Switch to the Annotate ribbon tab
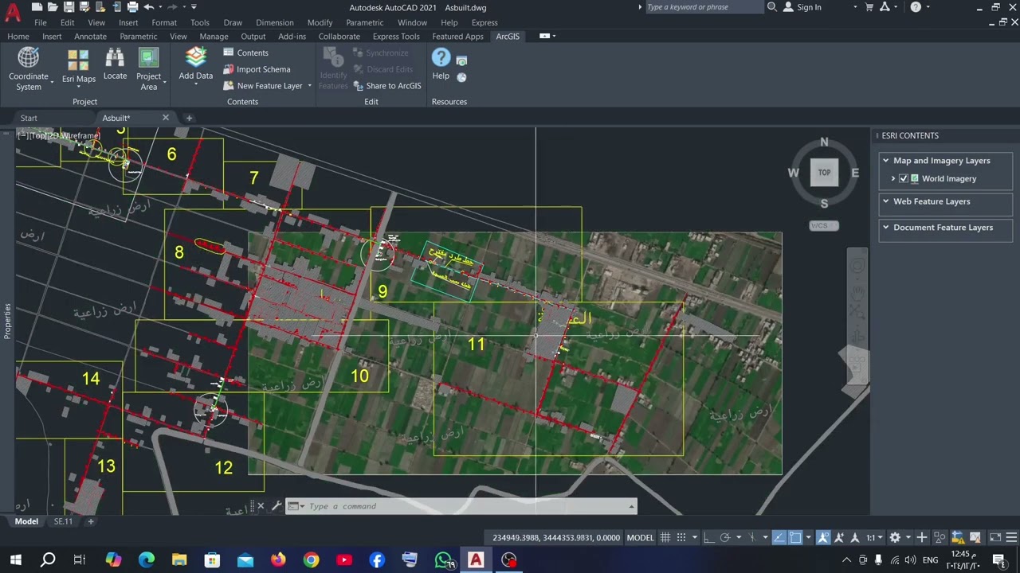The image size is (1020, 573). pyautogui.click(x=90, y=37)
